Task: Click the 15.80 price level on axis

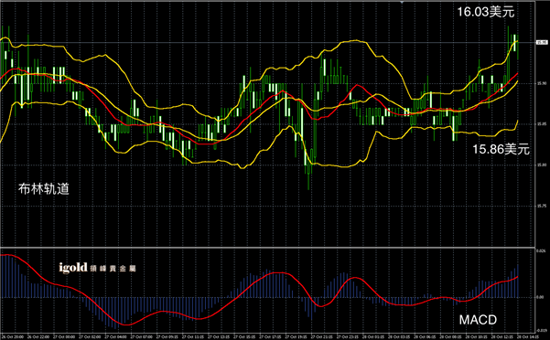Action: click(x=542, y=165)
